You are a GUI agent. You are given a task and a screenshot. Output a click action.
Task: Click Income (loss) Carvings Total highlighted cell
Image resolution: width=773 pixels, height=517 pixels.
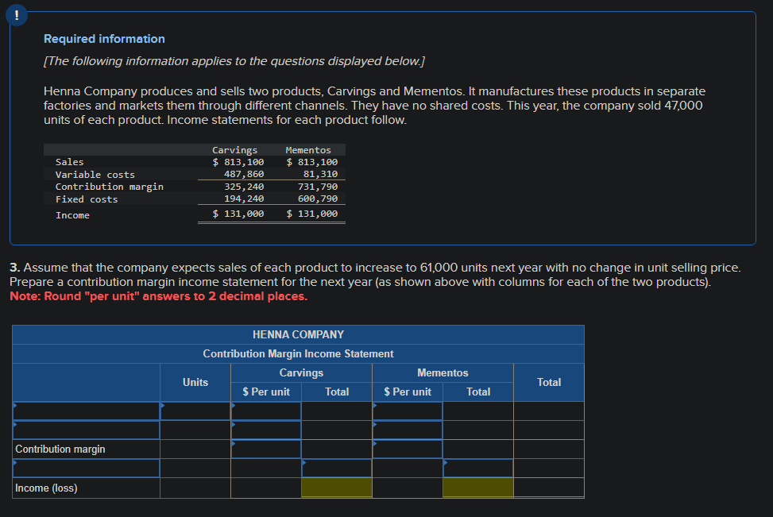pos(337,488)
